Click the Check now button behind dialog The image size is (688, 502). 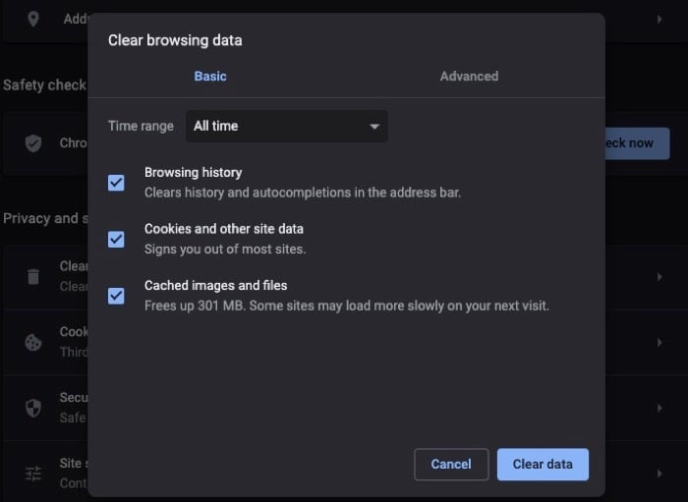tap(638, 143)
